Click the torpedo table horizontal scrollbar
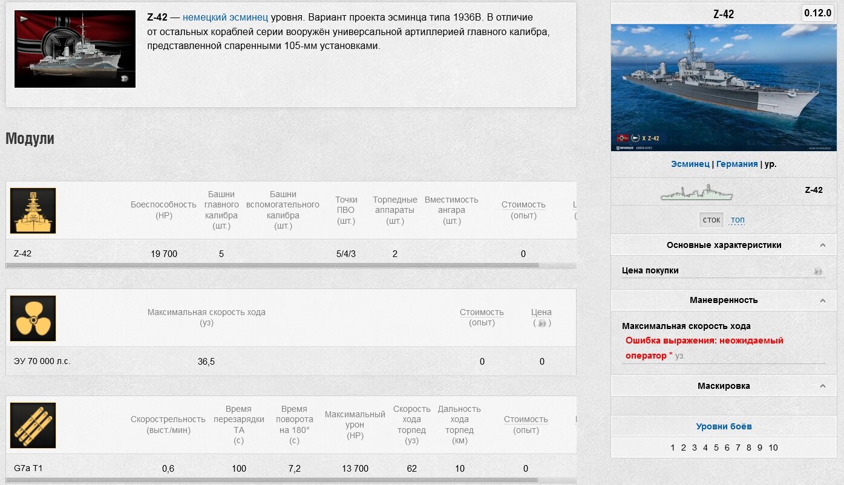844x485 pixels. (272, 480)
